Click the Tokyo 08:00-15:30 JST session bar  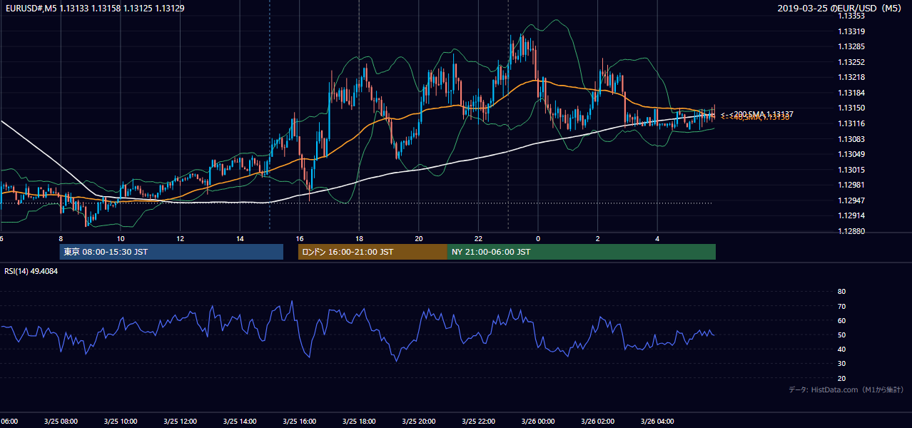171,252
